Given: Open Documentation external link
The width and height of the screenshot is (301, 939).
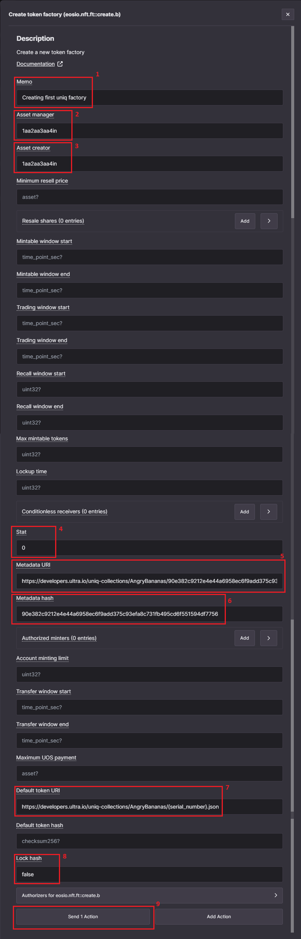Looking at the screenshot, I should click(36, 64).
